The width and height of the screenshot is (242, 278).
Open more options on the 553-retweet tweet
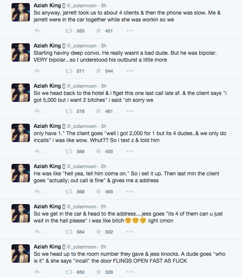pyautogui.click(x=130, y=31)
